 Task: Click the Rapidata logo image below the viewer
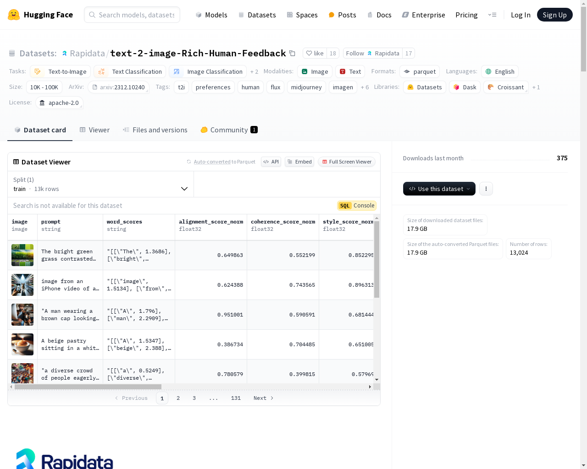[x=65, y=459]
